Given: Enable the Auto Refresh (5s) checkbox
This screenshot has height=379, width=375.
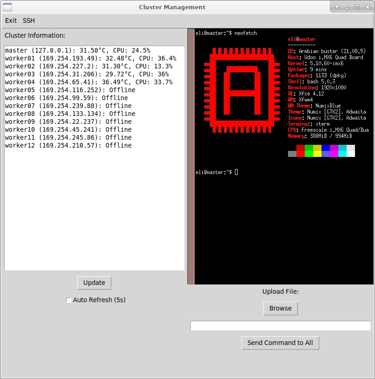Looking at the screenshot, I should [x=69, y=300].
